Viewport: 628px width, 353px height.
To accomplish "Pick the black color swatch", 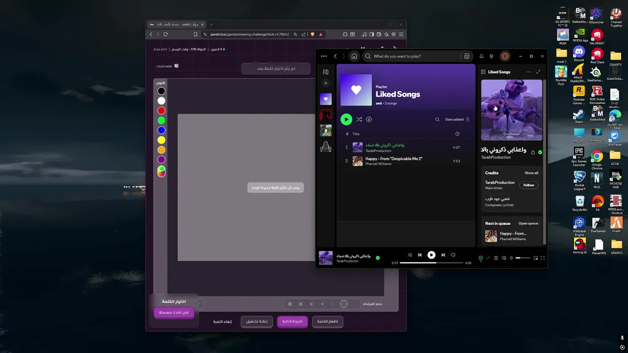I will [161, 91].
